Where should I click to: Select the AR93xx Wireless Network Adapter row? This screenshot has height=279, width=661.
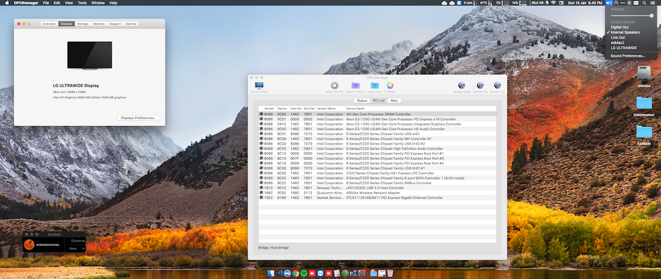(377, 193)
